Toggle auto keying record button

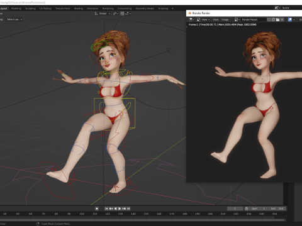point(97,208)
